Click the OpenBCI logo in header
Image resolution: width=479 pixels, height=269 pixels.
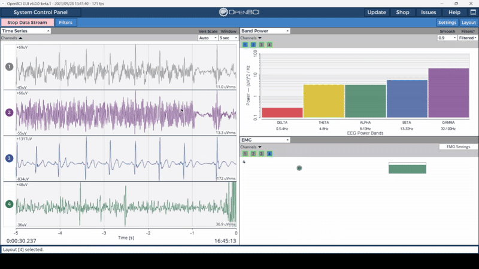[239, 12]
